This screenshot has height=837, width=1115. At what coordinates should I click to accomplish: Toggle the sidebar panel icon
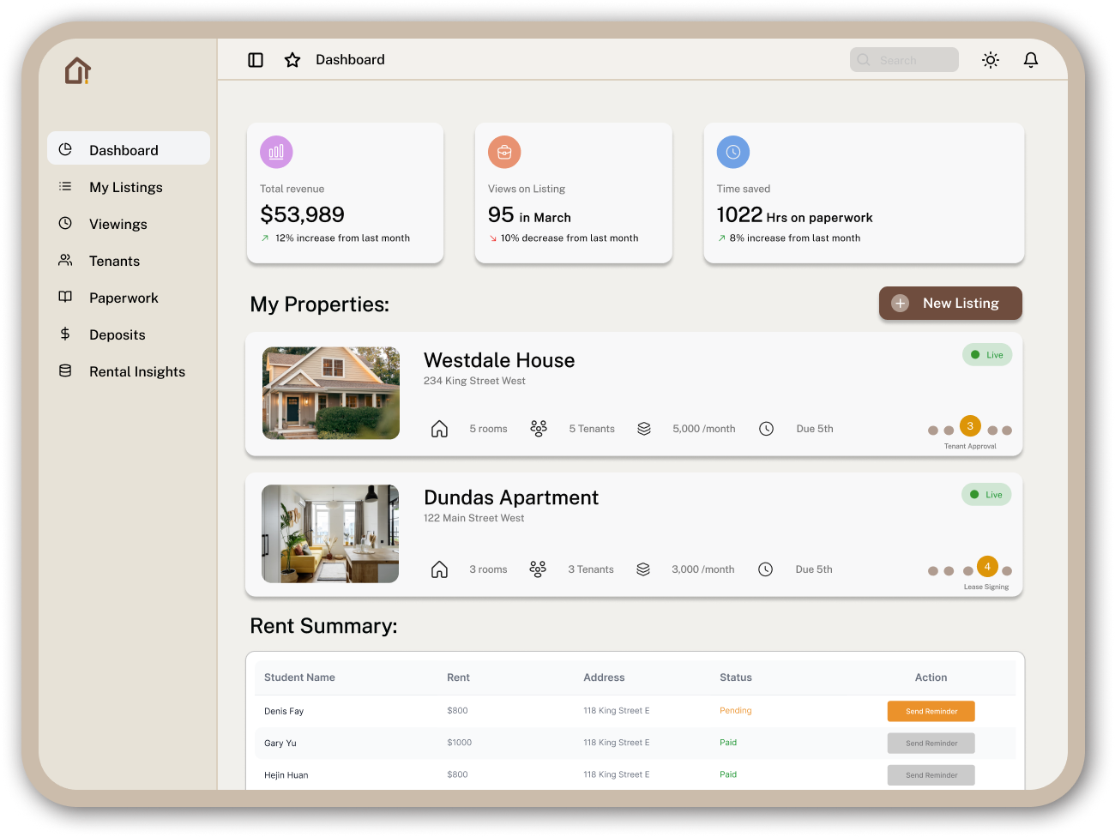[256, 60]
